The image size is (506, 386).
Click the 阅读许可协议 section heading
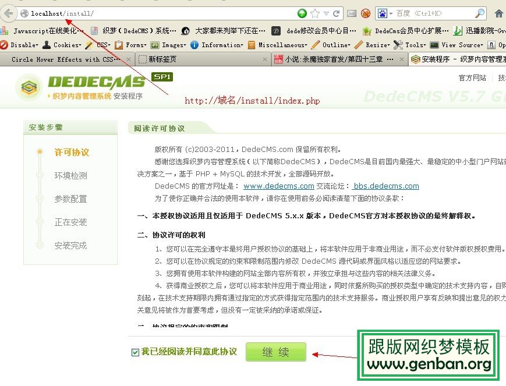coord(160,129)
